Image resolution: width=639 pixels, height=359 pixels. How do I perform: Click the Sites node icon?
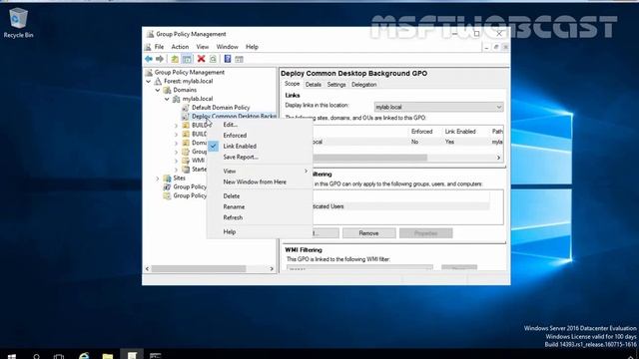[167, 179]
